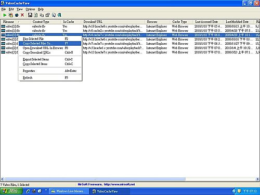
Task: Open the View menu
Action: click(20, 9)
